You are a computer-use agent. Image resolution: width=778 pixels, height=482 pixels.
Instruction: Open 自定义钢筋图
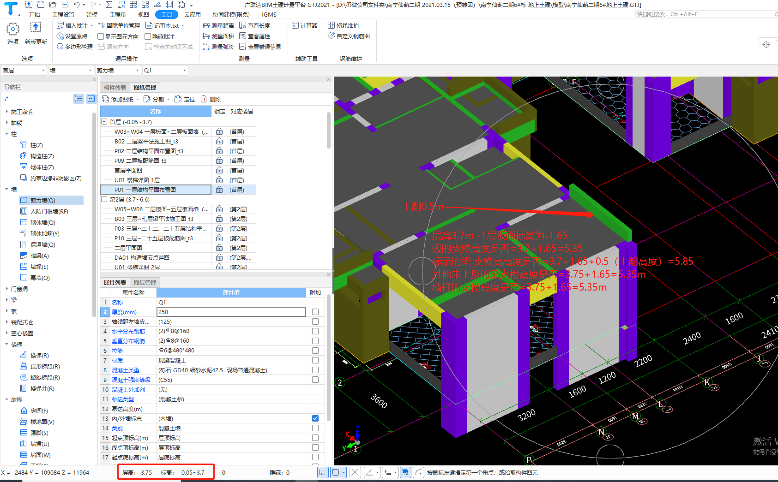pos(349,36)
